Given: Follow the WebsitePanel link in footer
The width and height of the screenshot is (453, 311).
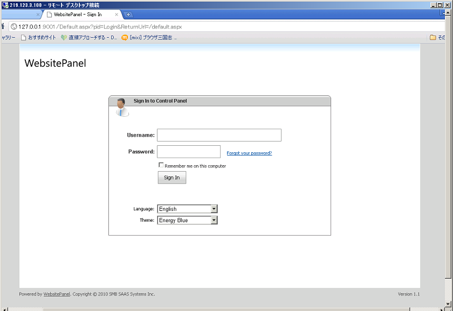Looking at the screenshot, I should 57,294.
